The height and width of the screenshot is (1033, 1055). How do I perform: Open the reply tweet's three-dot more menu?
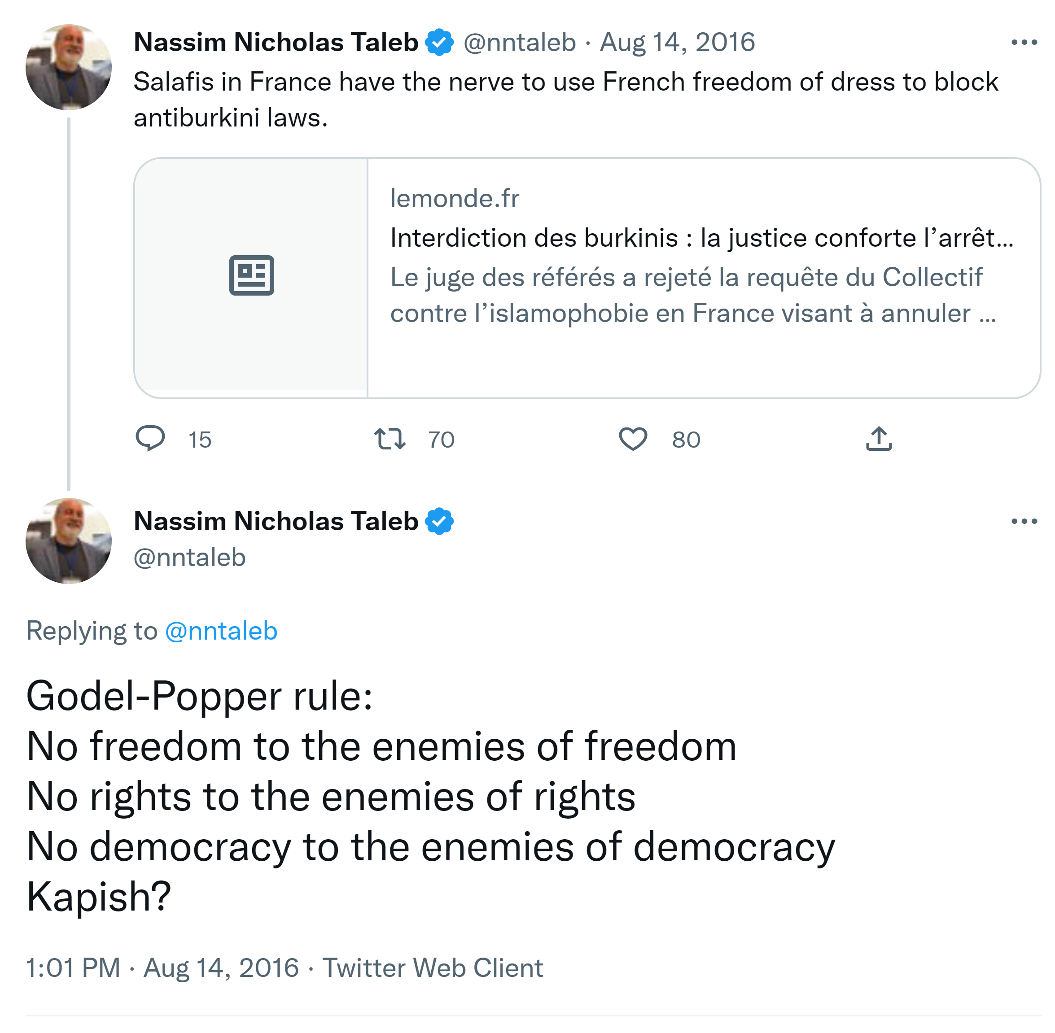[1024, 521]
